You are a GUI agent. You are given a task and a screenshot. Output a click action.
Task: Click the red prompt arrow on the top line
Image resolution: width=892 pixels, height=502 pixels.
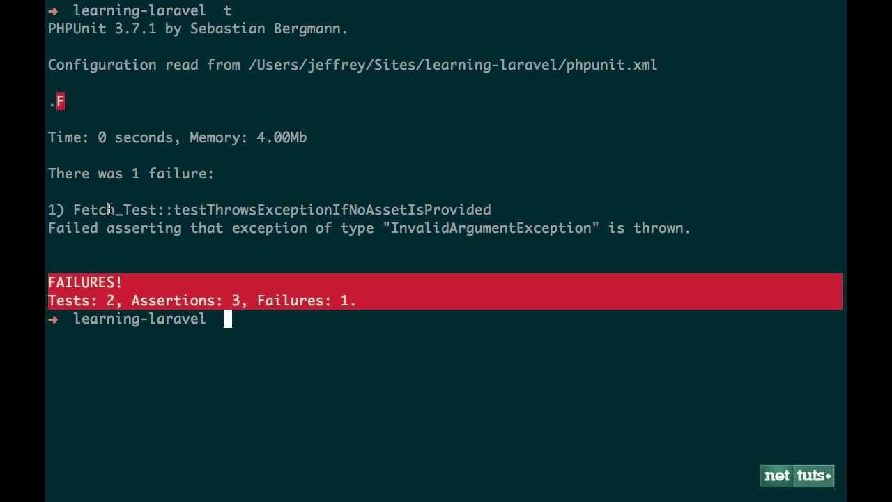[53, 10]
